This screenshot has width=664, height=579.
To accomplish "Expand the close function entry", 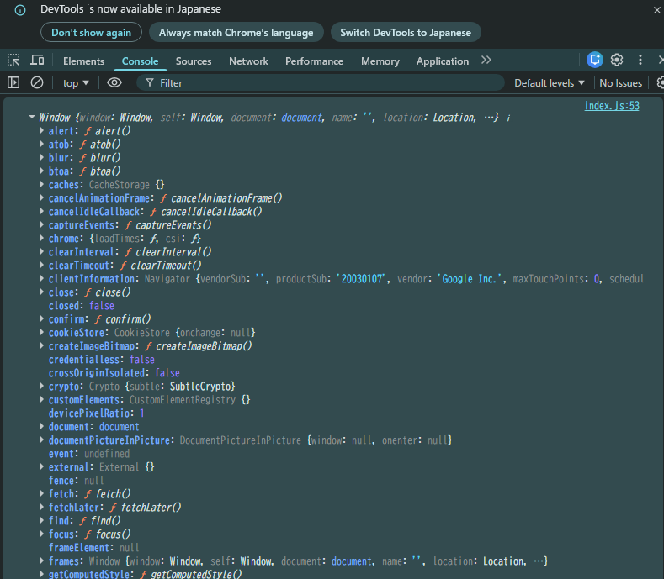I will (x=41, y=292).
